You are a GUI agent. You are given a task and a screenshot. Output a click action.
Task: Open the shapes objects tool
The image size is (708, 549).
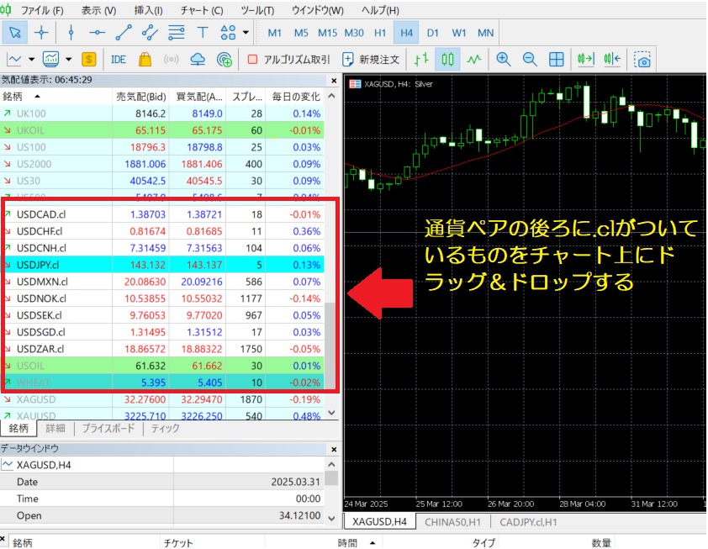[x=228, y=33]
